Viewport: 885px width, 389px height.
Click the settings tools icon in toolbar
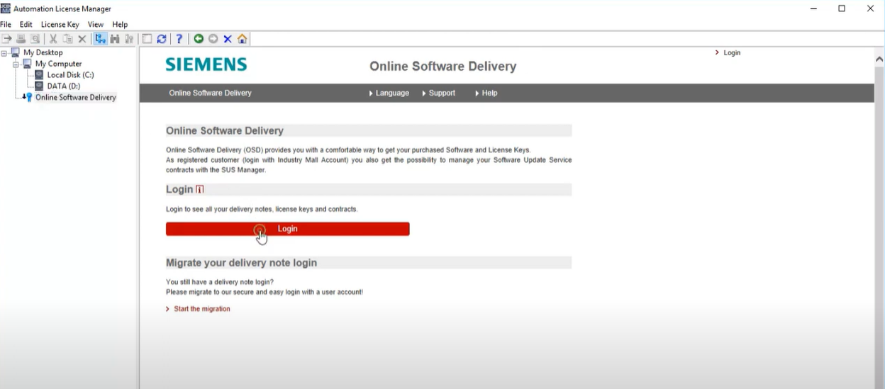(x=129, y=39)
